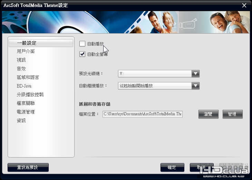Expand the 自動繼續播放 dropdown arrow
The height and width of the screenshot is (180, 252).
click(195, 85)
